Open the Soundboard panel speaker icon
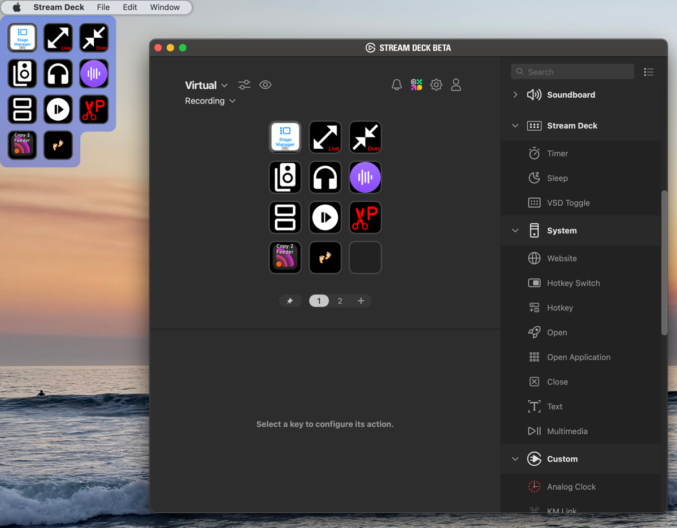The image size is (677, 528). [533, 94]
